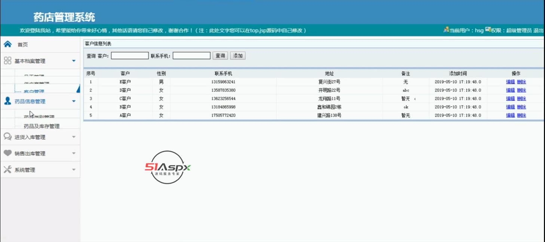Select the E客户 name cell

pyautogui.click(x=125, y=82)
